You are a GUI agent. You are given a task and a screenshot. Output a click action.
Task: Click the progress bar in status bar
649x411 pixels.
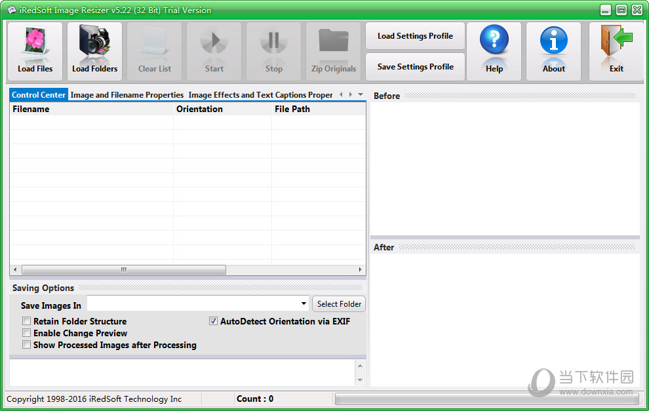coord(487,399)
